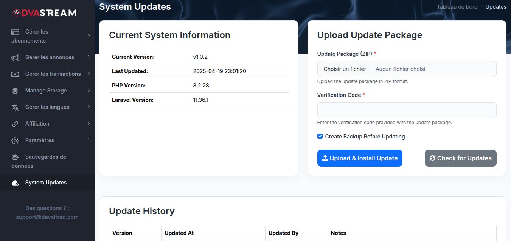This screenshot has width=511, height=241.
Task: Click the banknote icon for transactions
Action: point(15,74)
